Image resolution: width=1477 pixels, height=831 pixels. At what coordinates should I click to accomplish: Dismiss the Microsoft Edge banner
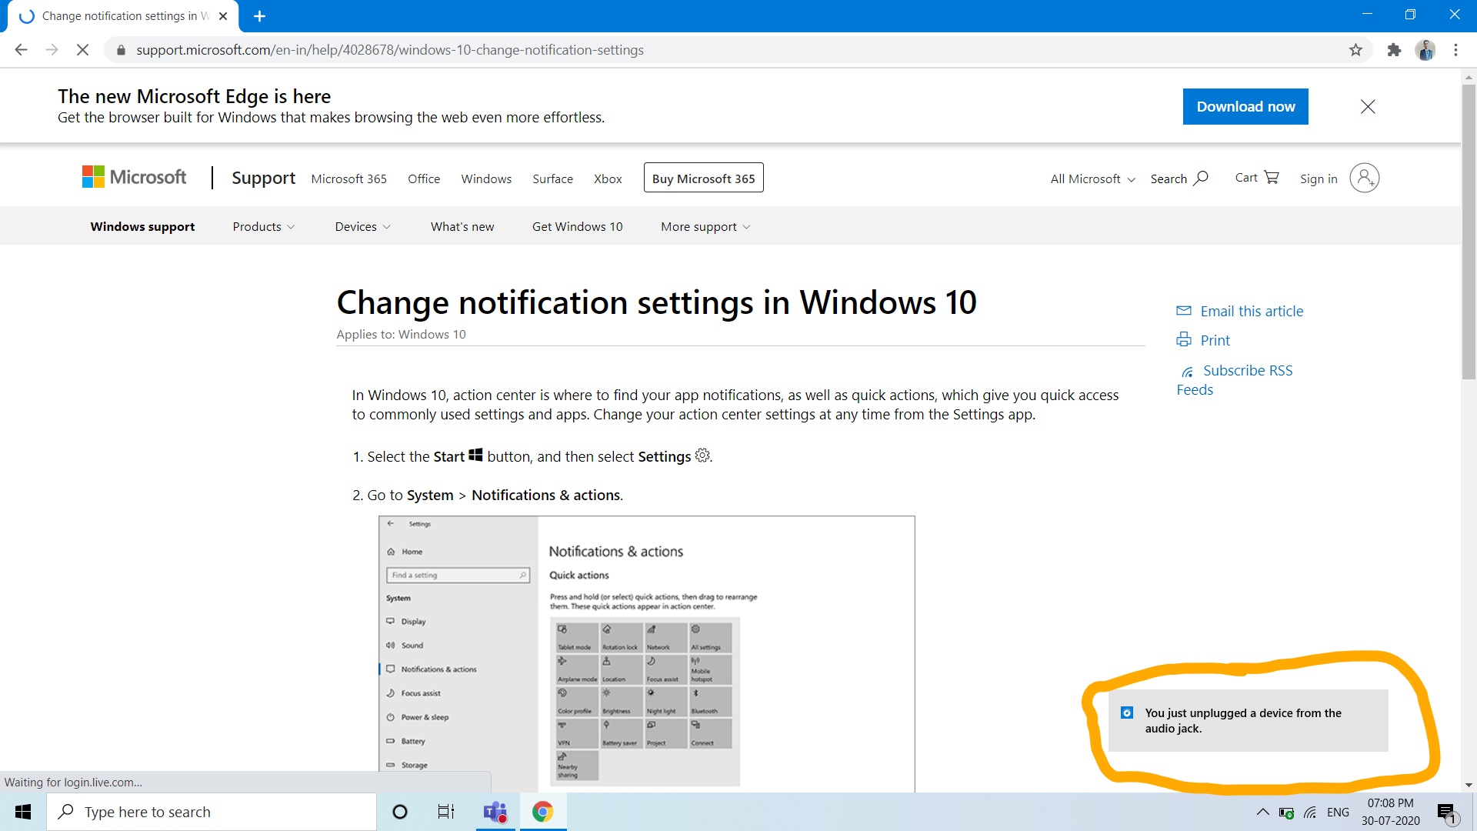click(x=1368, y=107)
